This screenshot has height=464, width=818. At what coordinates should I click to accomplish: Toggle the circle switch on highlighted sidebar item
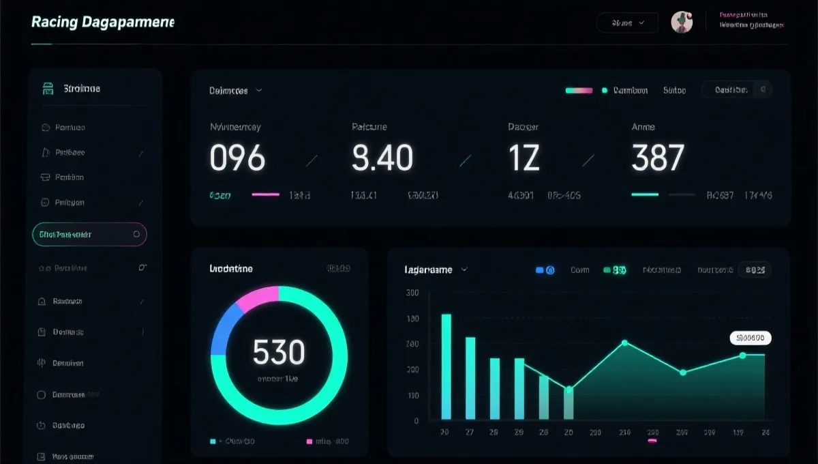coord(137,234)
